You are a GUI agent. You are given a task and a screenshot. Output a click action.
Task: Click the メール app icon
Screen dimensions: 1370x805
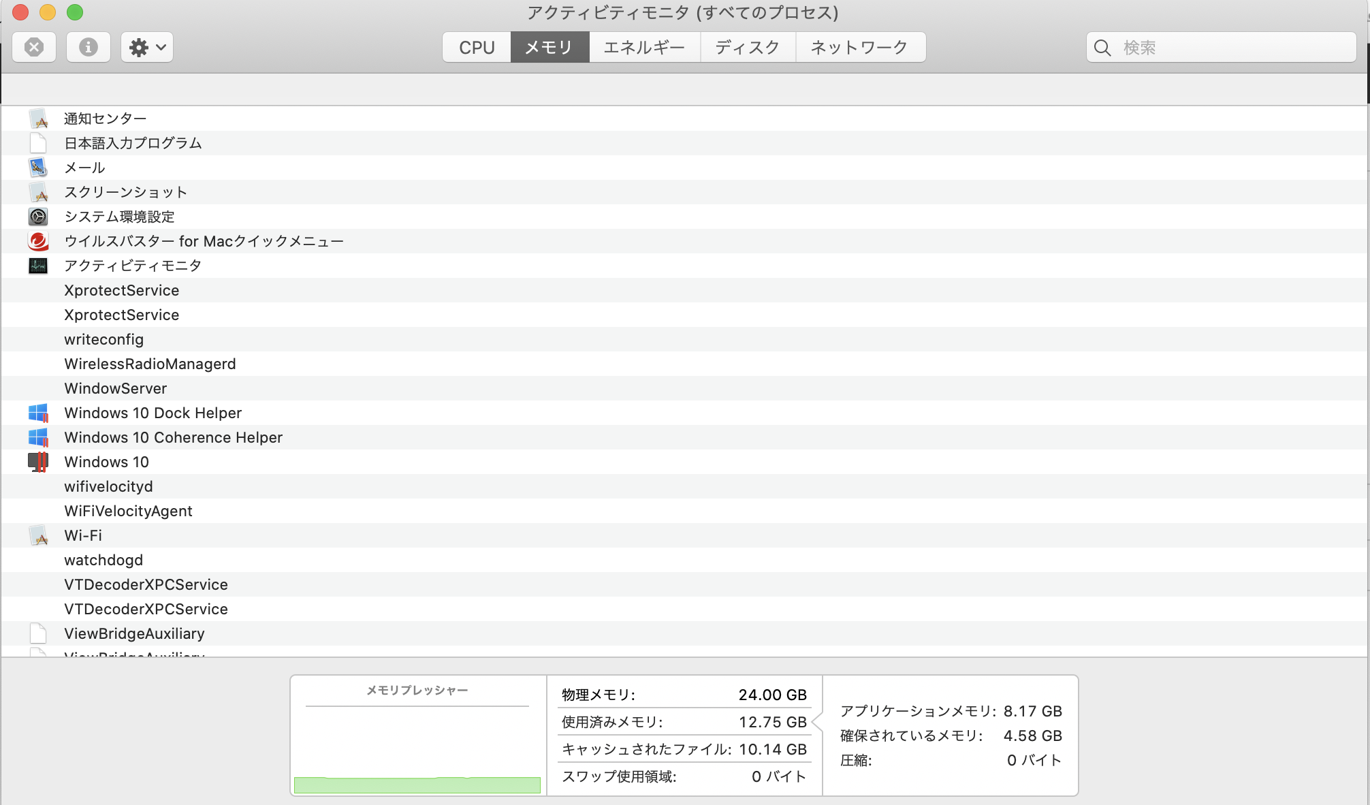pyautogui.click(x=38, y=168)
